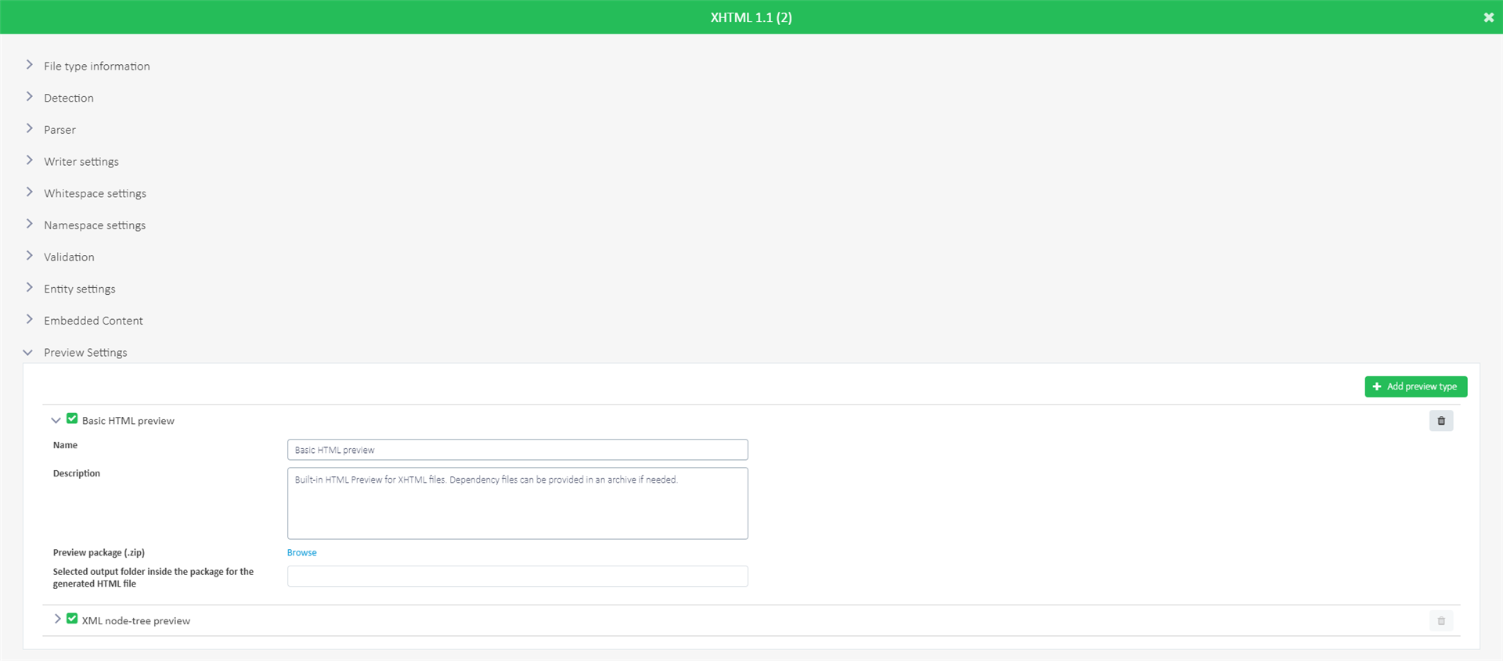Collapse Basic HTML preview chevron

[x=56, y=421]
